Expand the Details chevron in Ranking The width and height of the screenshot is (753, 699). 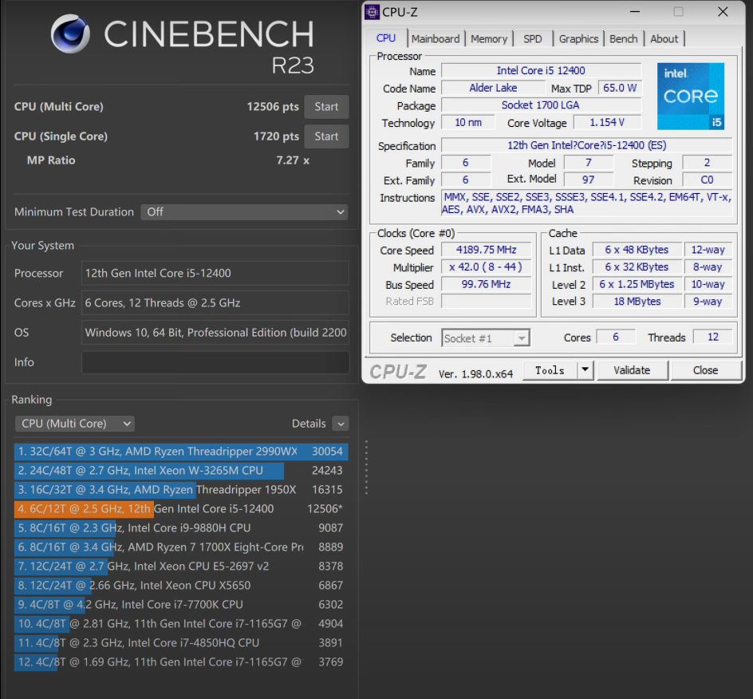pyautogui.click(x=341, y=423)
